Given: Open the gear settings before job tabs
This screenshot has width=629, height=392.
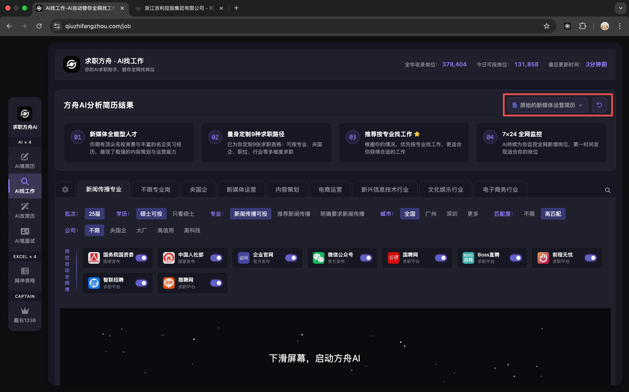Looking at the screenshot, I should click(x=65, y=190).
